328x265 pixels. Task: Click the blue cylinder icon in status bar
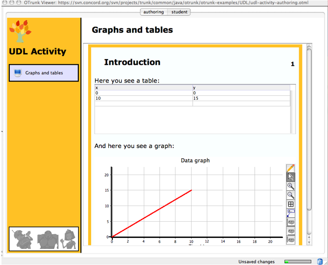point(320,262)
